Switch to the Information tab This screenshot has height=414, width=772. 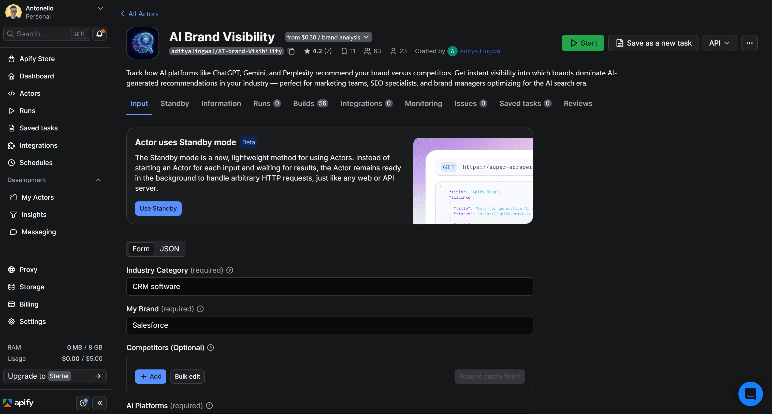pos(221,103)
